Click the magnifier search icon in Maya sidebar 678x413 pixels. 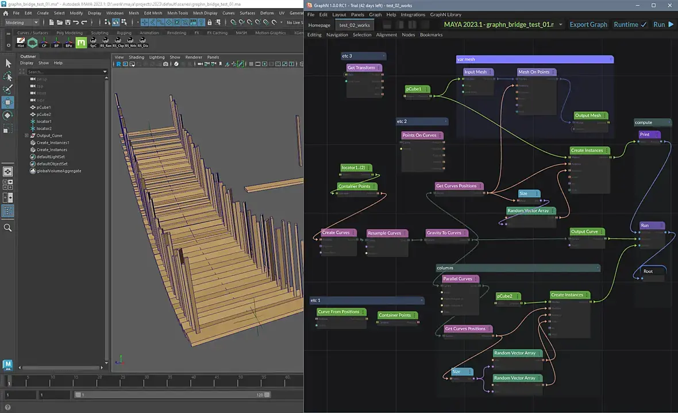[x=8, y=227]
